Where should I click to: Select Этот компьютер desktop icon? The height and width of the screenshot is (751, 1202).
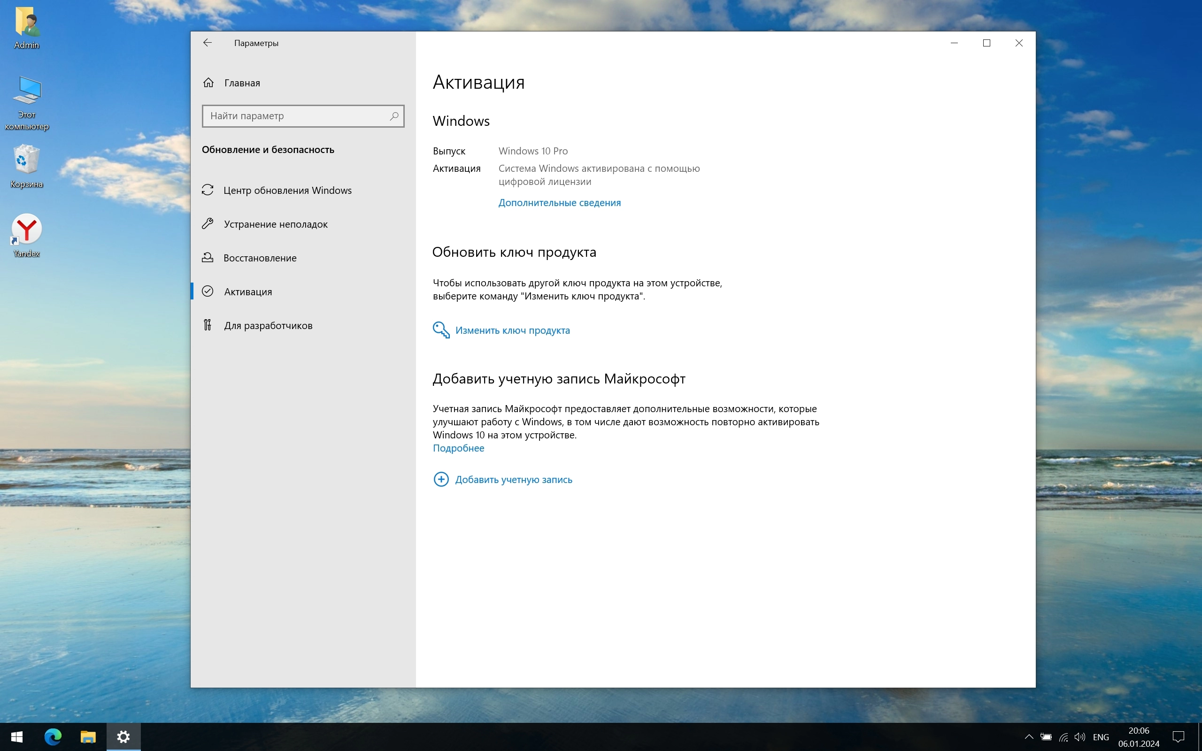click(x=27, y=91)
